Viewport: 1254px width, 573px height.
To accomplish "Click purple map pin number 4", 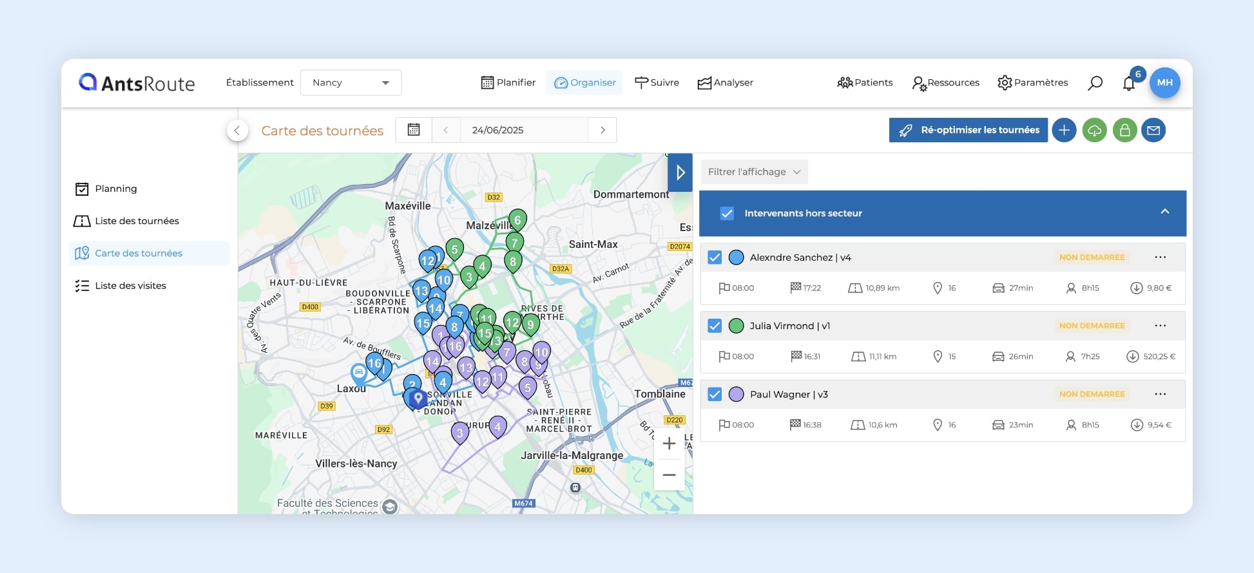I will pos(497,427).
